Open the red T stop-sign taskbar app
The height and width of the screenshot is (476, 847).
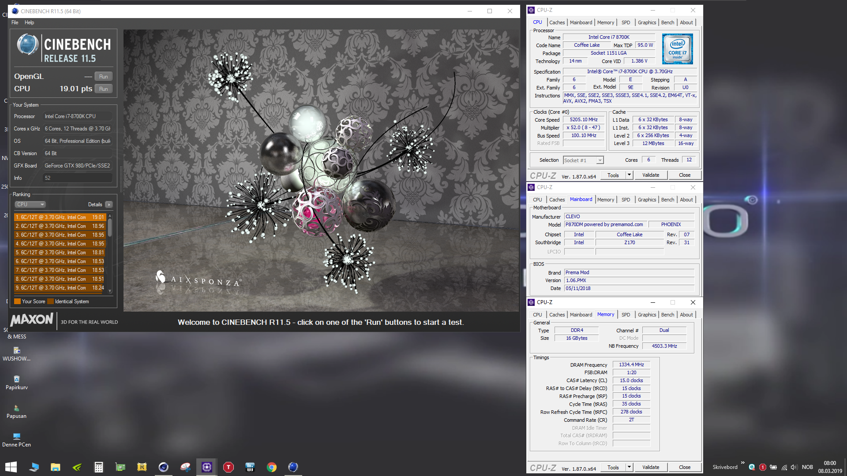[228, 467]
